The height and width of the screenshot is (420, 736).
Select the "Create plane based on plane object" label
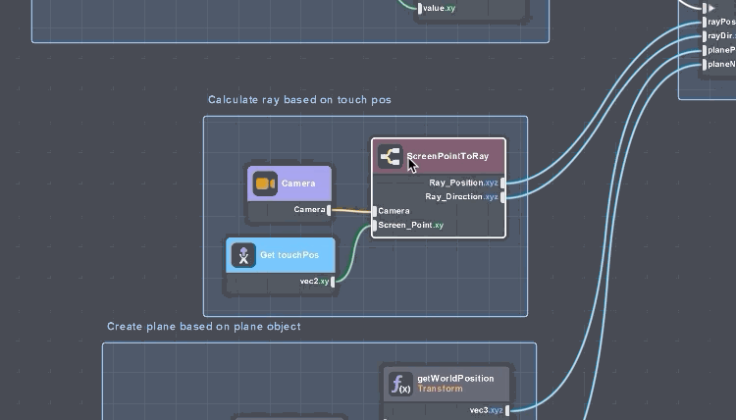pyautogui.click(x=203, y=327)
